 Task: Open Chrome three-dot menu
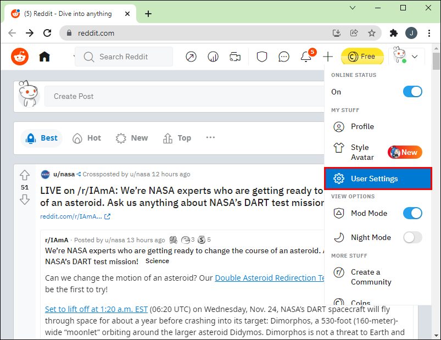429,33
